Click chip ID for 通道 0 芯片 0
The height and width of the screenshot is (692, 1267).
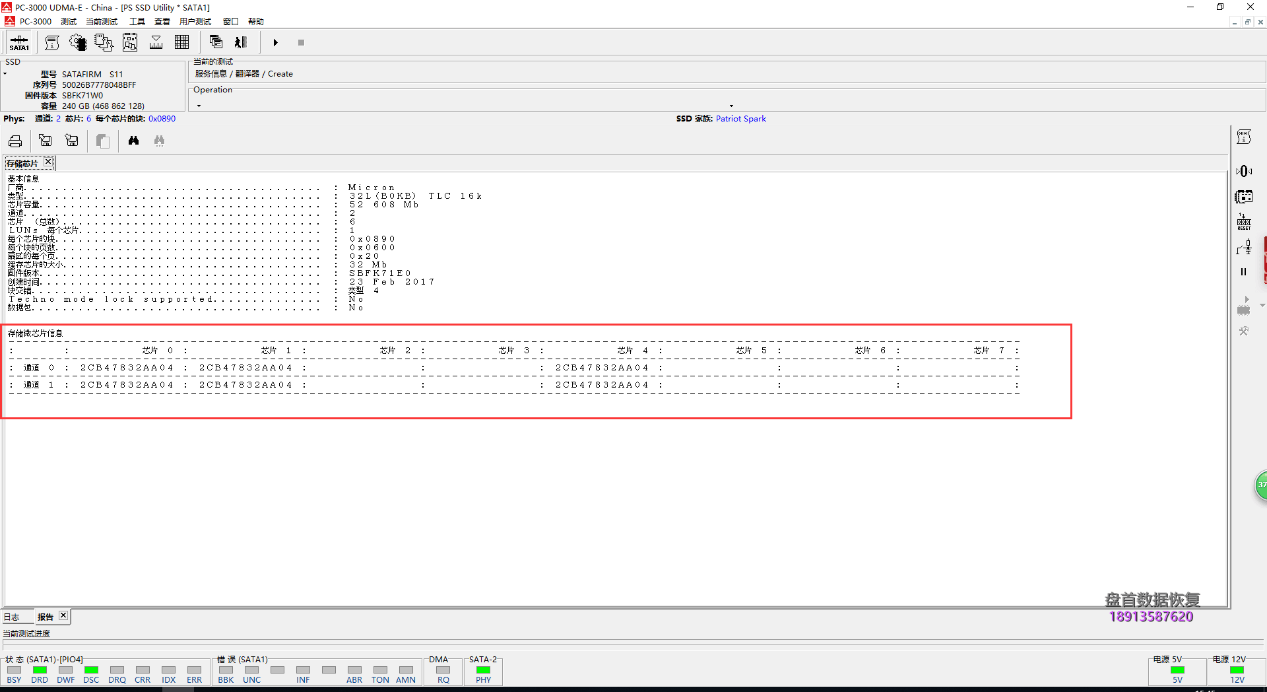pyautogui.click(x=127, y=368)
